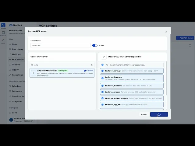
Task: Uncheck dataforseo_app_data capability
Action: tap(102, 105)
